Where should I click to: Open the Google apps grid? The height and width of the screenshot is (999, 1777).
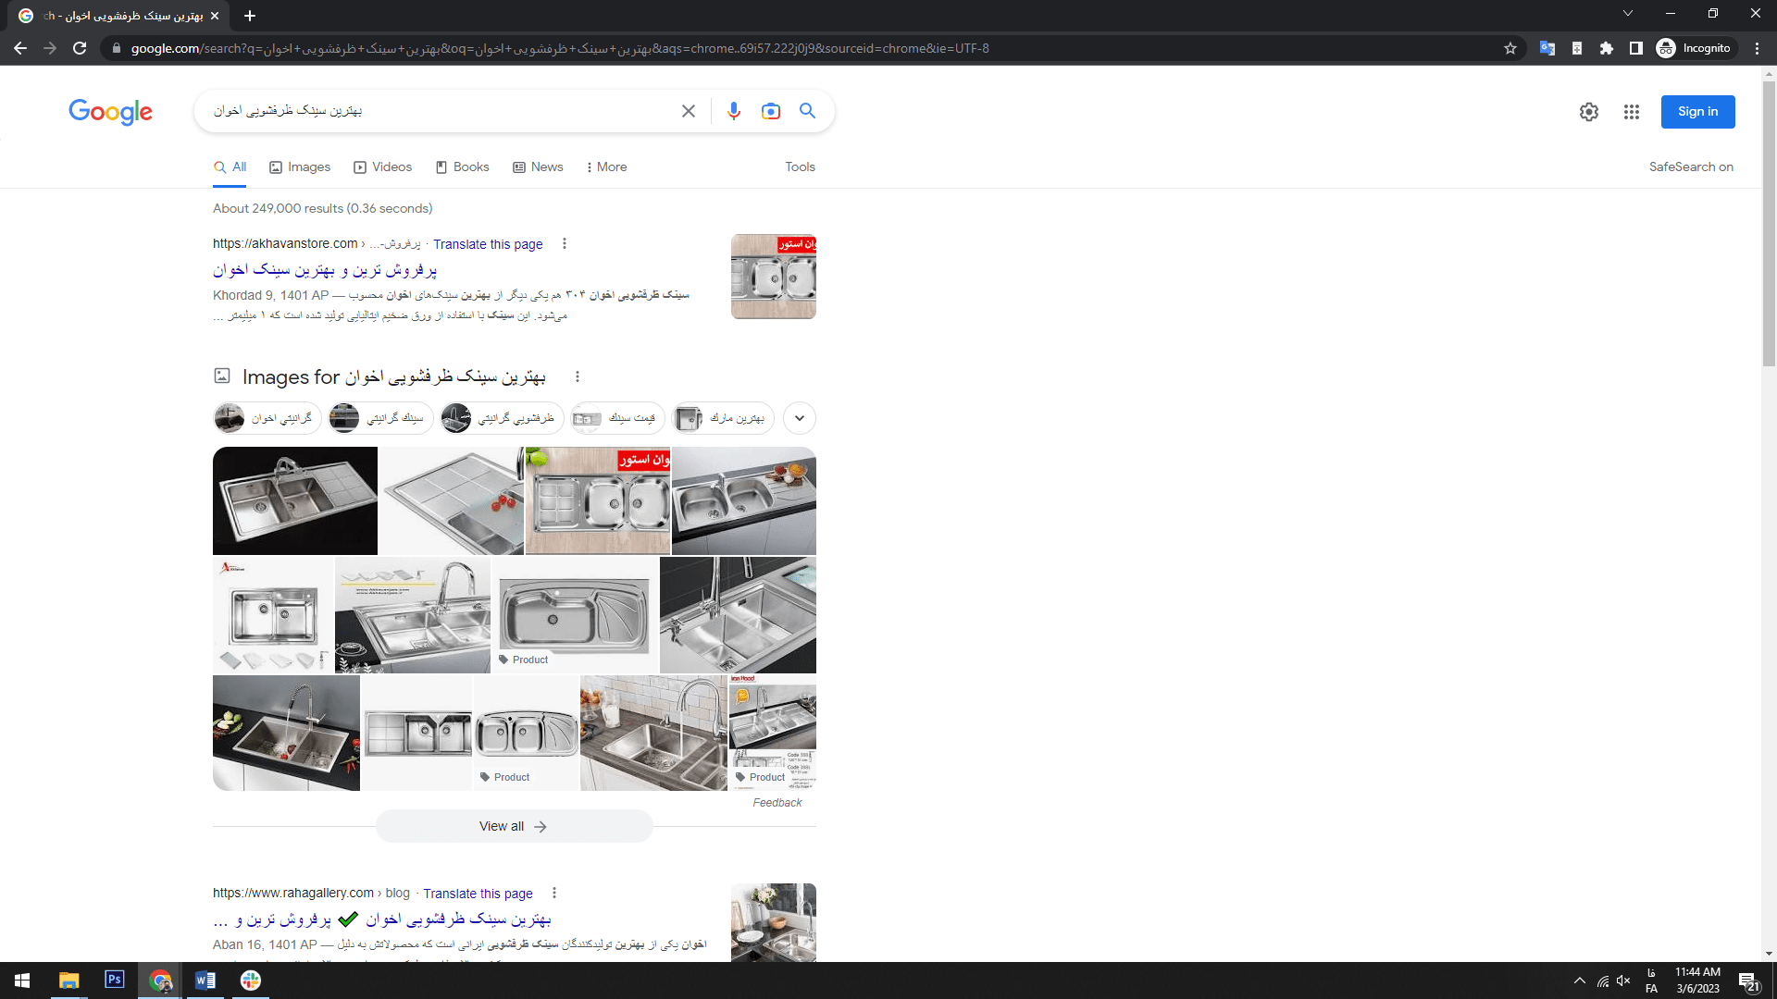click(x=1632, y=112)
